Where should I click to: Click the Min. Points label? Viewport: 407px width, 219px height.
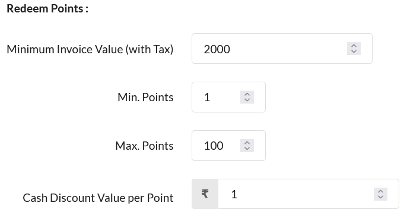click(145, 97)
